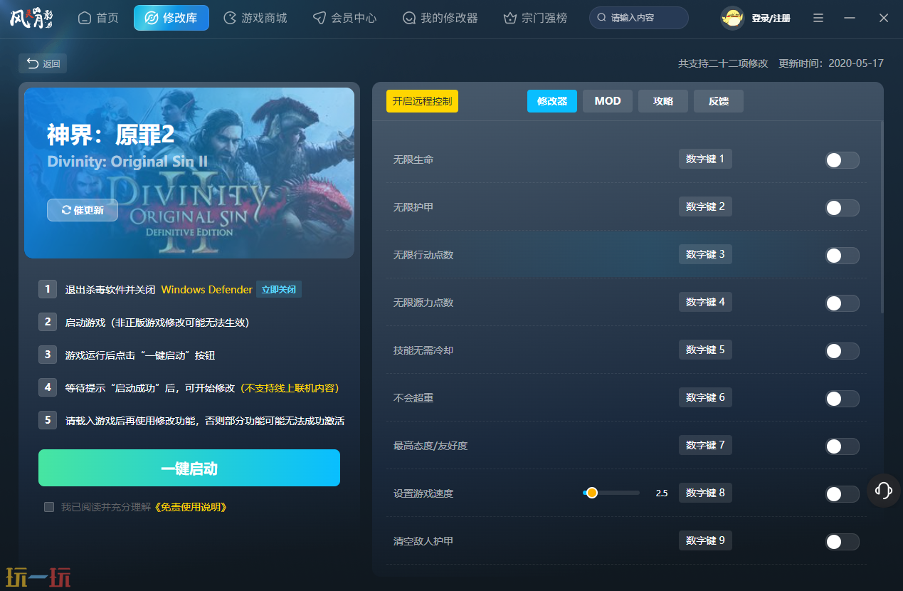Open 会员中心 tab

pos(345,18)
